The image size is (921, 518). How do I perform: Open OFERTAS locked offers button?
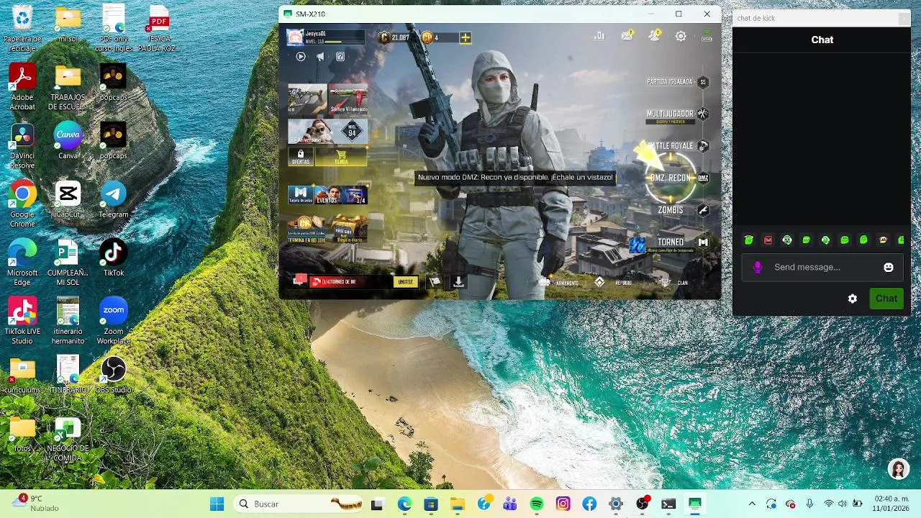301,156
